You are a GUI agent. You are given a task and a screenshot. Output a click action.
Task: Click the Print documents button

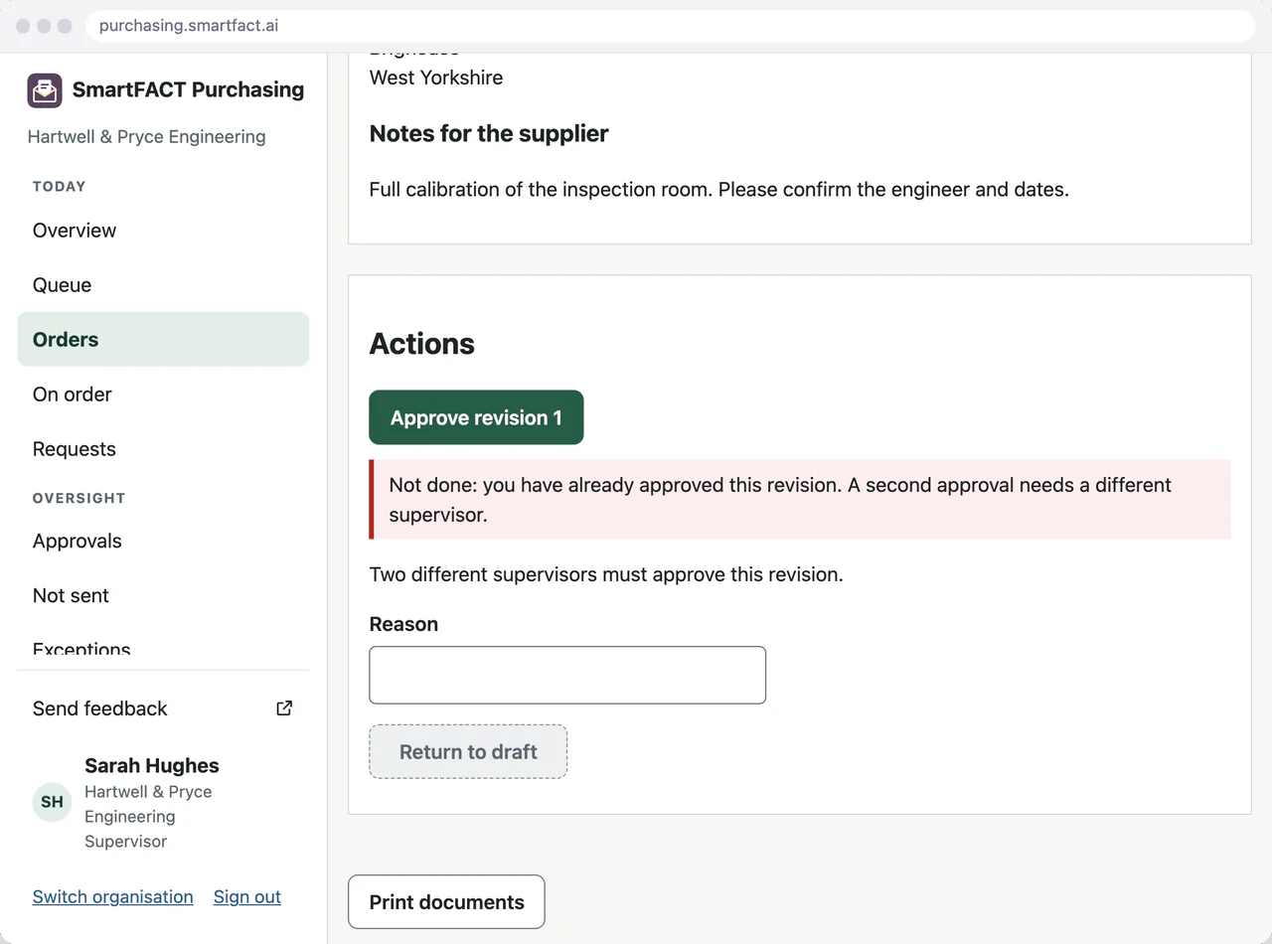click(x=446, y=902)
